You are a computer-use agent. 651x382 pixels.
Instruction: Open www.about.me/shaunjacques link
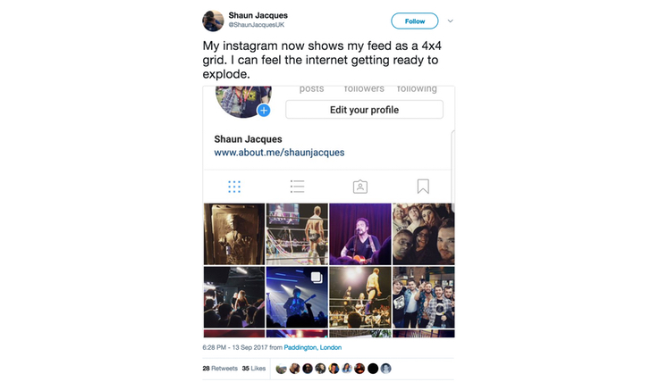(279, 153)
